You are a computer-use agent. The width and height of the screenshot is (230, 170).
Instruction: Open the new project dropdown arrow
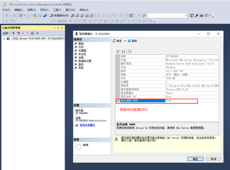click(x=24, y=16)
